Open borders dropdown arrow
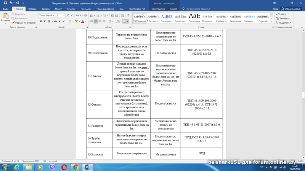The height and width of the screenshot is (171, 305). click(x=128, y=21)
